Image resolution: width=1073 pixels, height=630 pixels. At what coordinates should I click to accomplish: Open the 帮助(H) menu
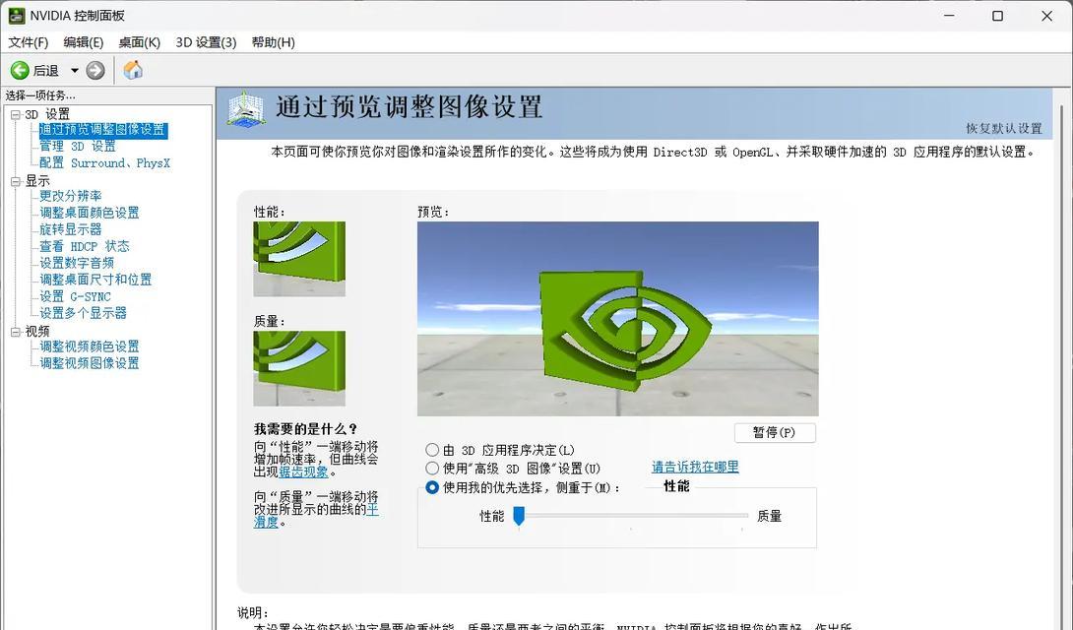point(273,42)
